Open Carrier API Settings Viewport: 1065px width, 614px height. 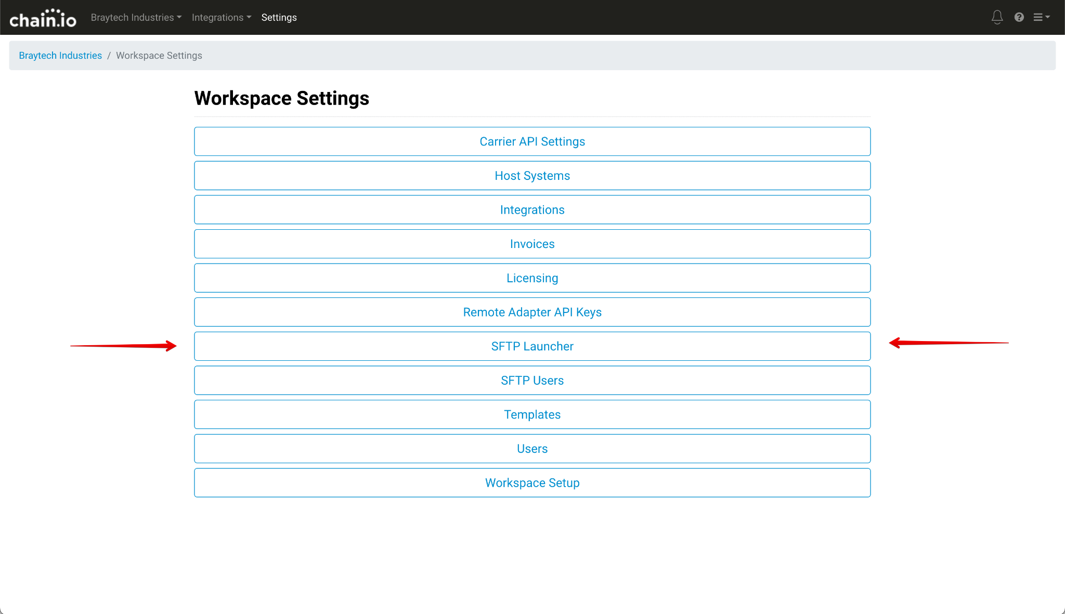[x=532, y=141]
